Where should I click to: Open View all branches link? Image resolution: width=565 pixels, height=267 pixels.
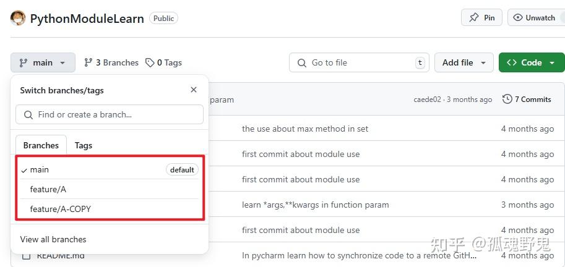pos(53,239)
